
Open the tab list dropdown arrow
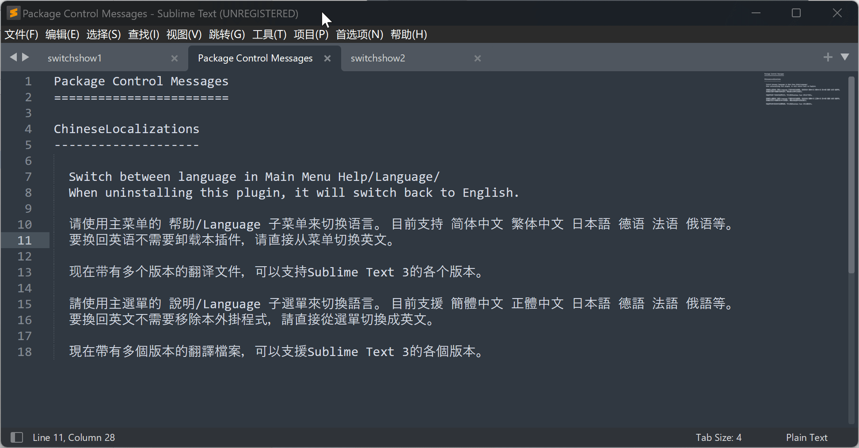click(845, 57)
